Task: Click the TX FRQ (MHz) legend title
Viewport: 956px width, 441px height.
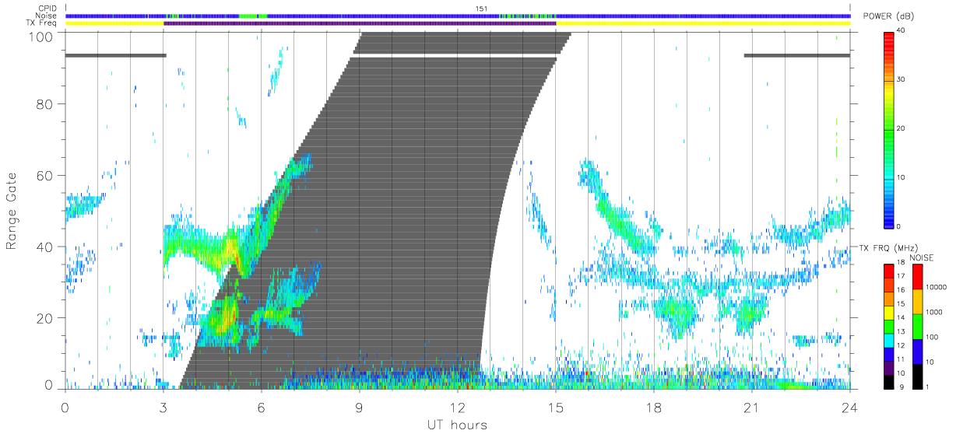Action: [x=888, y=247]
